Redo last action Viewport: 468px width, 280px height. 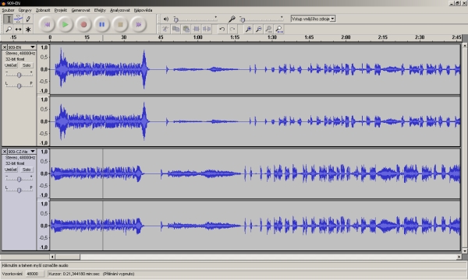coord(232,29)
